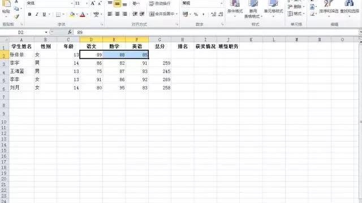Expand the Borders dropdown arrow
362x203 pixels.
[x=63, y=15]
